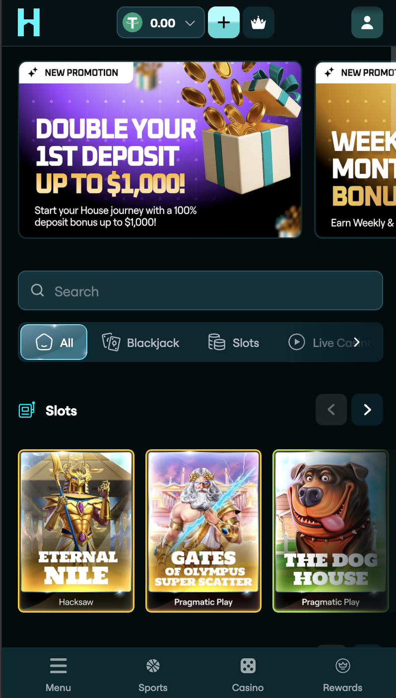Viewport: 396px width, 698px height.
Task: Go back in Slots carousel with the previous arrow
Action: pos(331,410)
